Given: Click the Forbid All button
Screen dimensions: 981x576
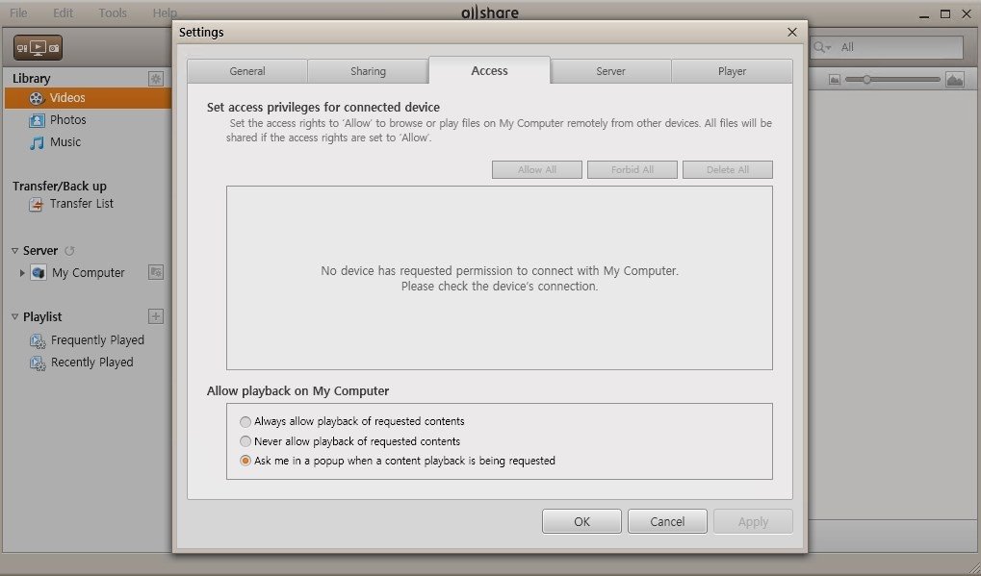Looking at the screenshot, I should tap(632, 170).
